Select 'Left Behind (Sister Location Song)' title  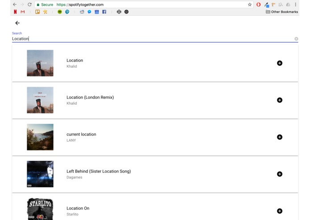pyautogui.click(x=99, y=171)
